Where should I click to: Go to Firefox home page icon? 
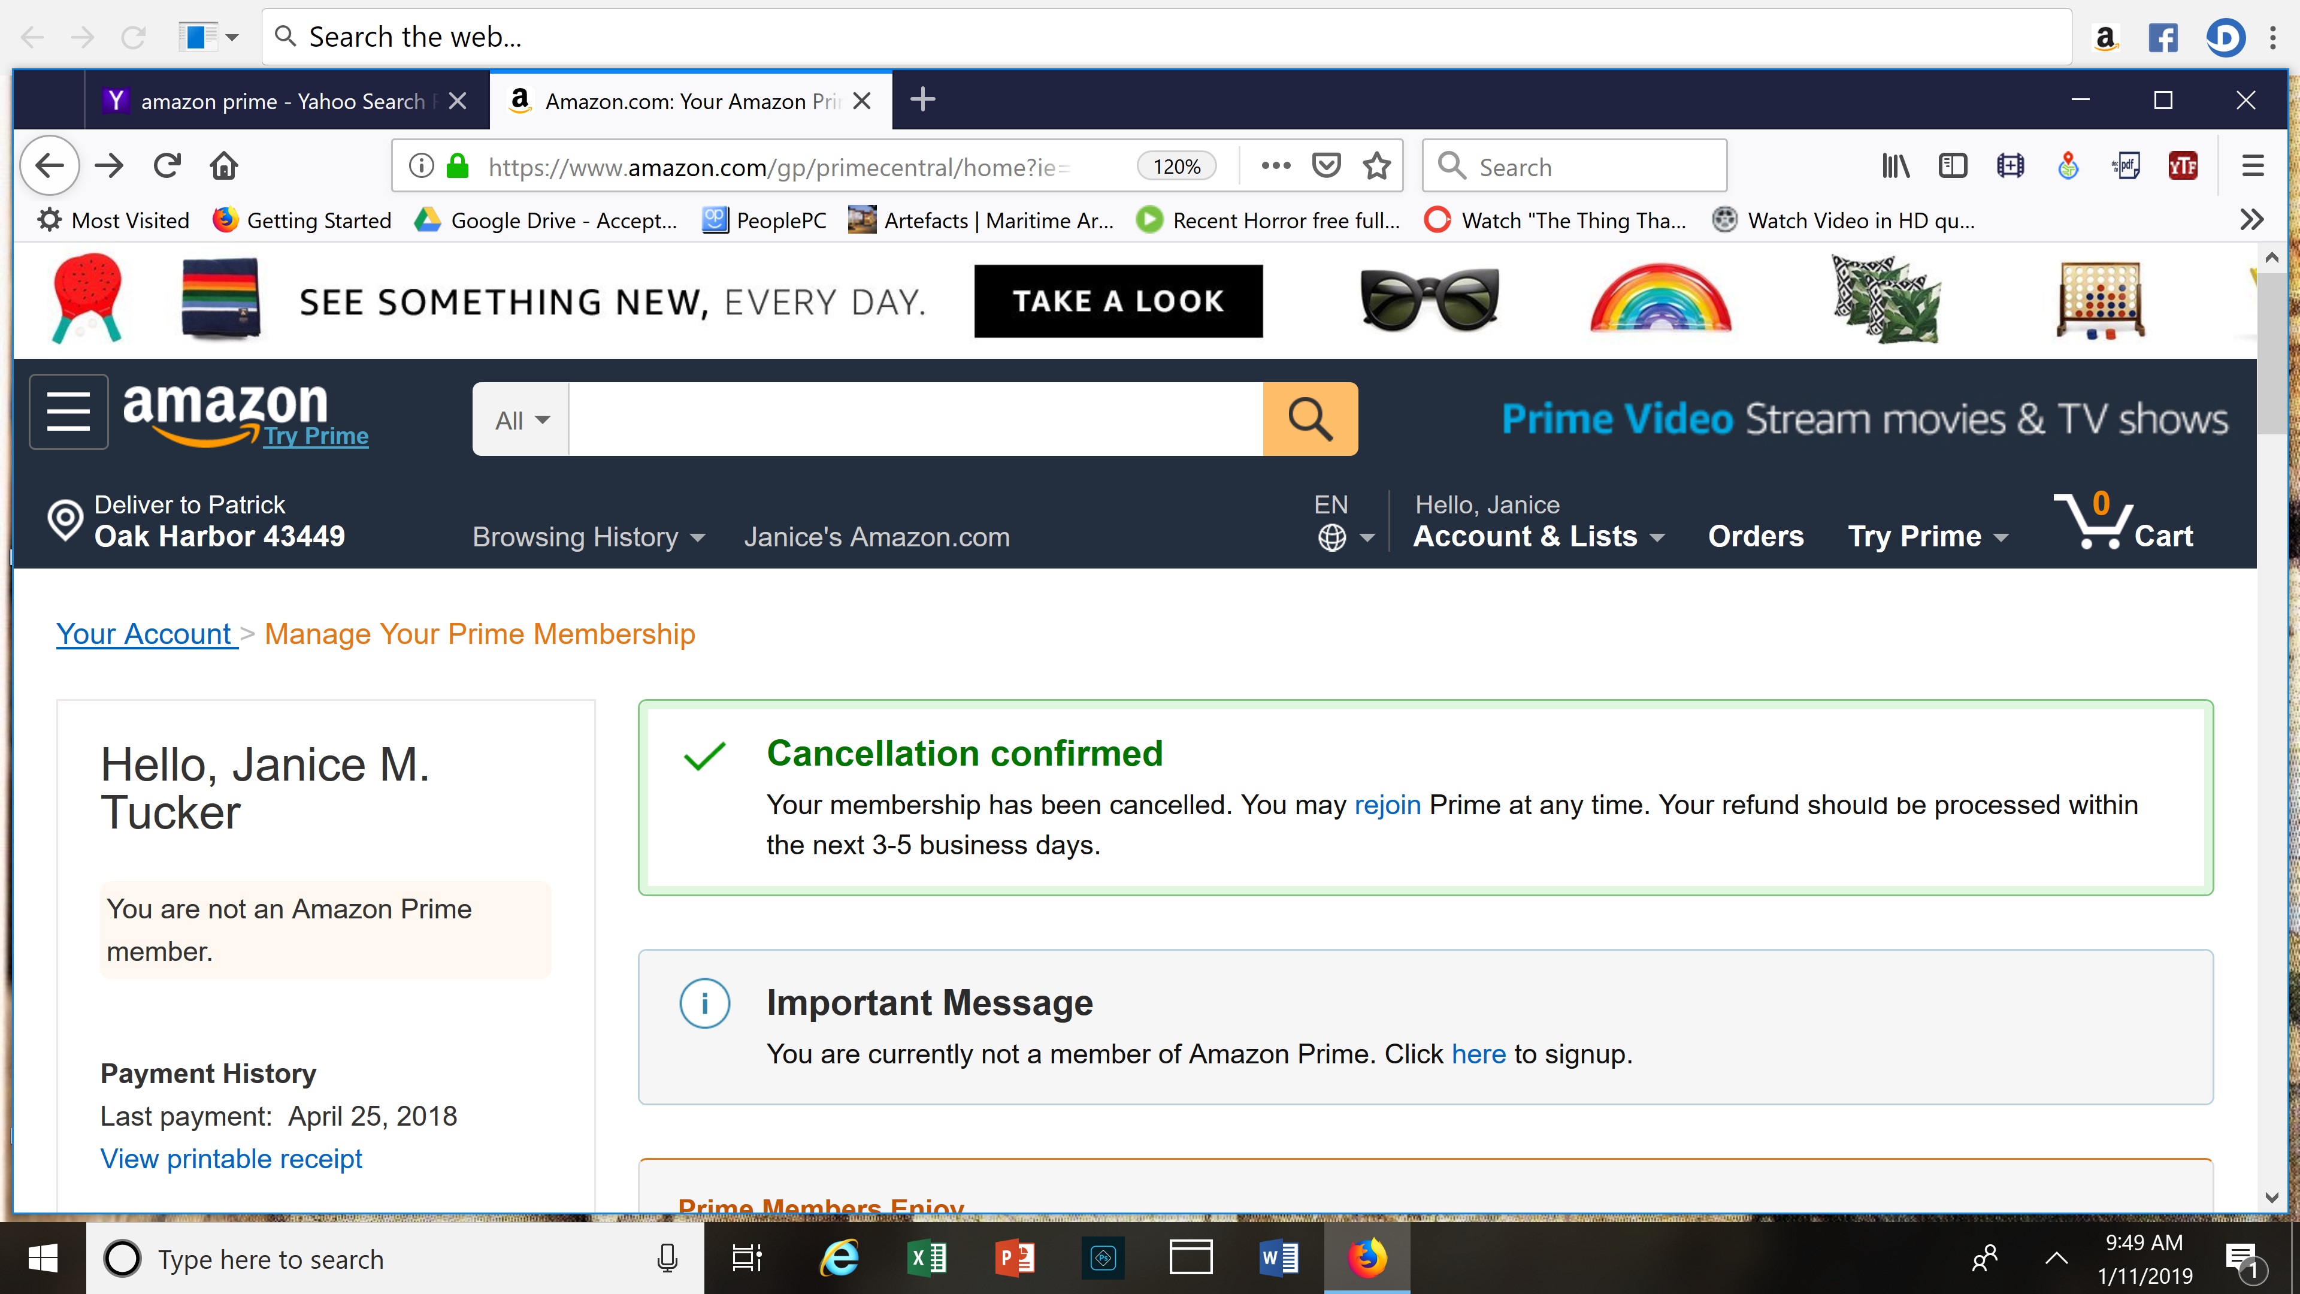[224, 166]
